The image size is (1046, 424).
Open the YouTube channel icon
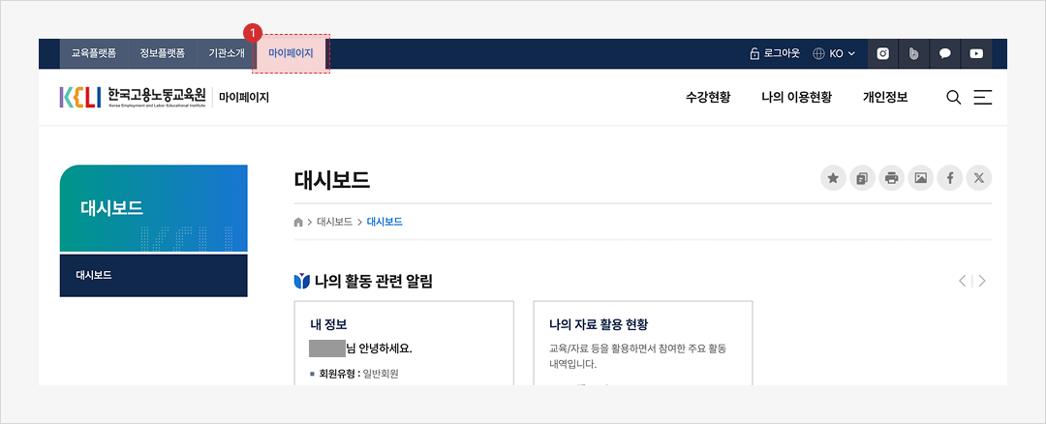pos(976,54)
